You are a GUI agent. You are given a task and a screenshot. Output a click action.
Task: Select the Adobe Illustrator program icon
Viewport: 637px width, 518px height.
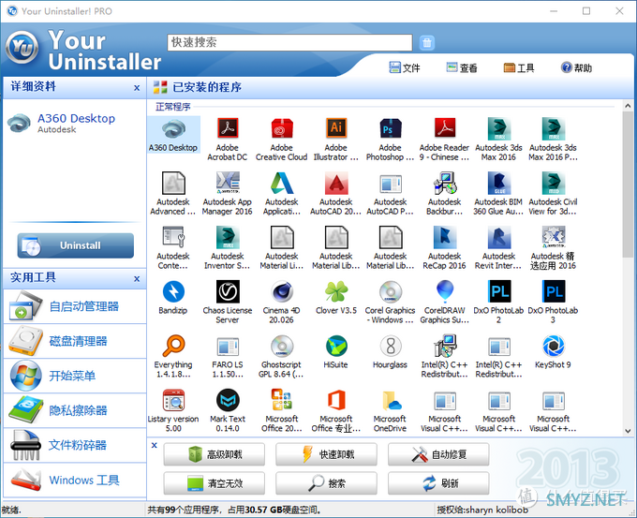tap(336, 129)
